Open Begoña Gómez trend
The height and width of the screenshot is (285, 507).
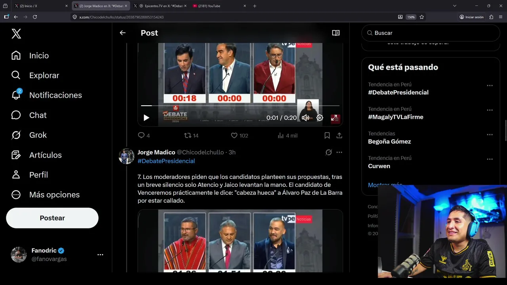(389, 142)
